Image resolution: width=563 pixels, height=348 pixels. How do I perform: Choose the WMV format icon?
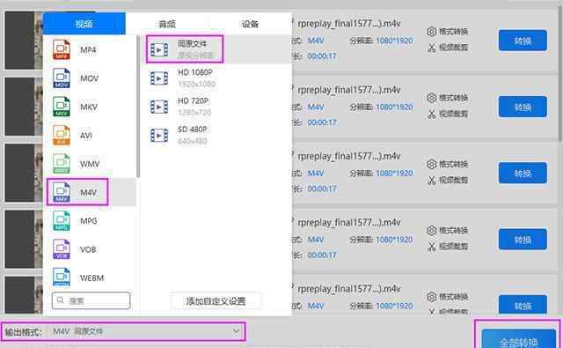coord(62,164)
